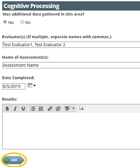Insert a hyperlink using the link icon
Screen dimensions: 140x167
coord(50,109)
